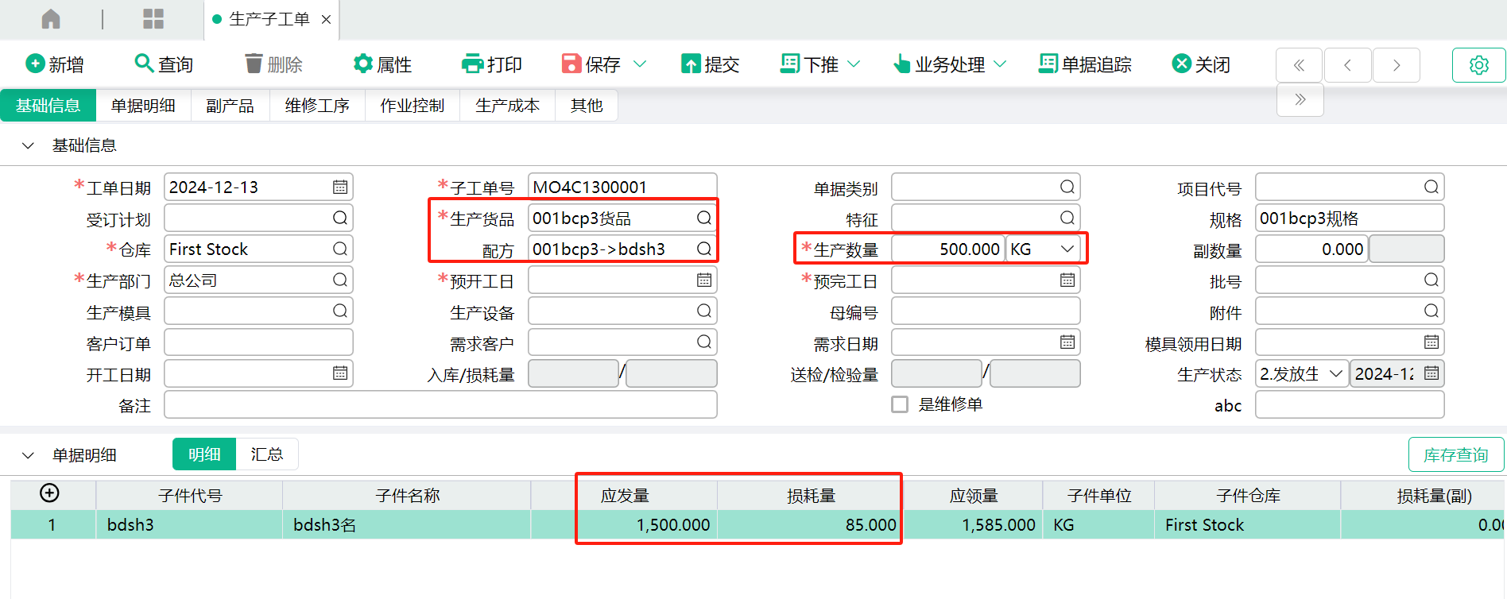Open calendar picker for 工单日期

340,187
